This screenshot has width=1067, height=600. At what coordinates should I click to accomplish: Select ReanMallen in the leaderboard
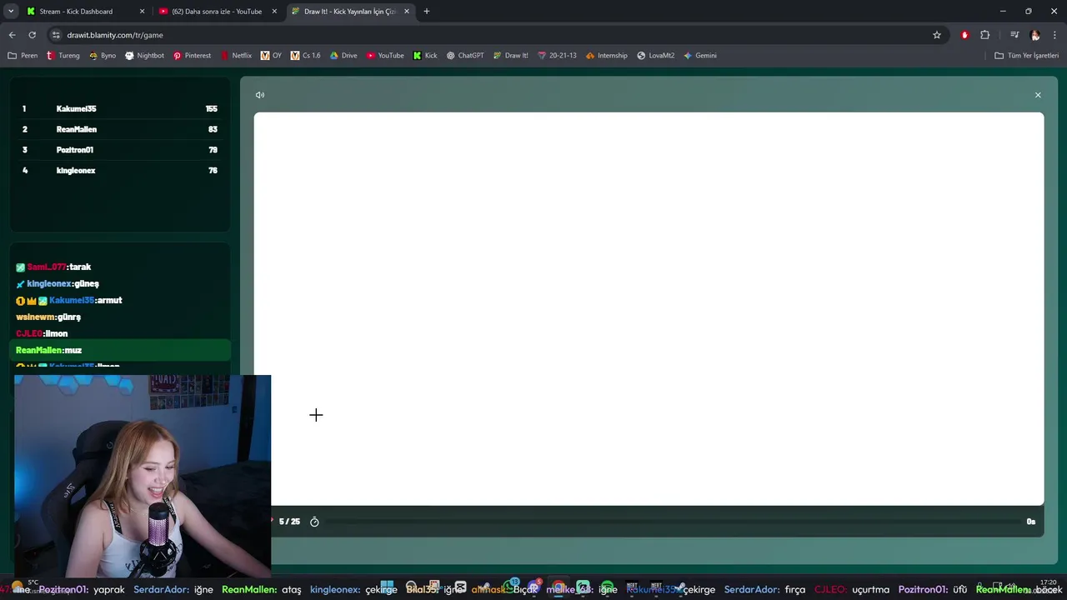coord(120,129)
